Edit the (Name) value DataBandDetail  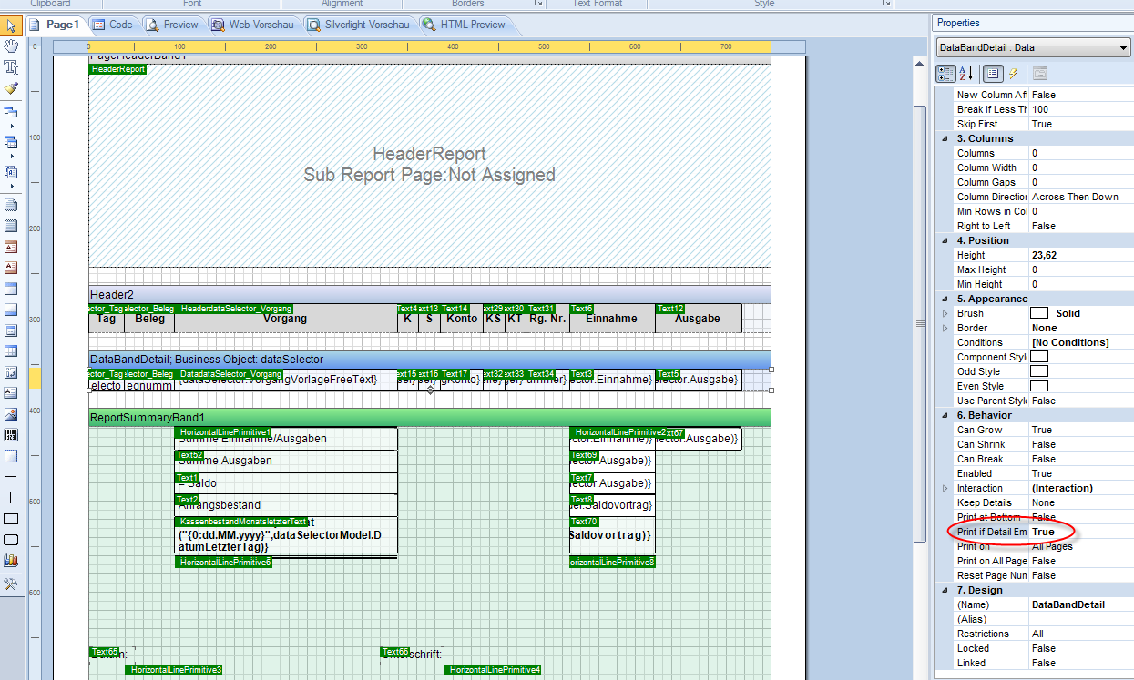1081,604
